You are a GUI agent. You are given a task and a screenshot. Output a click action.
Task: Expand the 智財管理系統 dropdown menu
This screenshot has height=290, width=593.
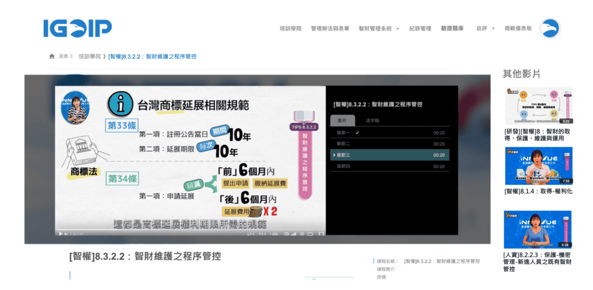pos(379,28)
